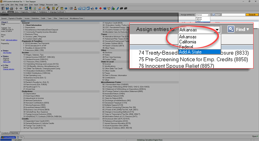Open screen 4 Electronic Filing

tap(30, 34)
